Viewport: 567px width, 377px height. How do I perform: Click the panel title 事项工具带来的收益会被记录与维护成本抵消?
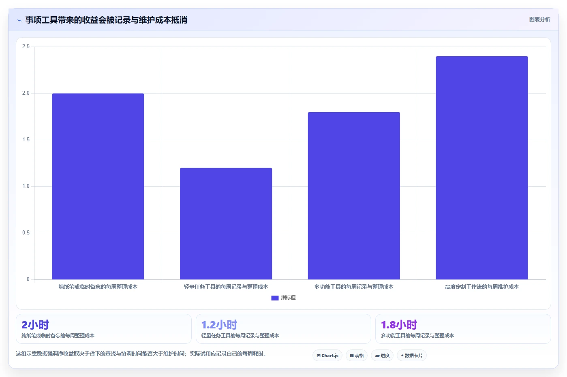pyautogui.click(x=106, y=20)
